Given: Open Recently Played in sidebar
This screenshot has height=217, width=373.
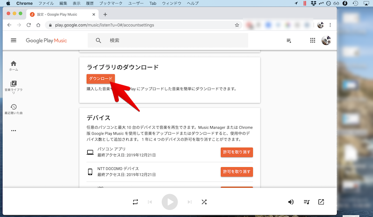Looking at the screenshot, I should [x=14, y=109].
